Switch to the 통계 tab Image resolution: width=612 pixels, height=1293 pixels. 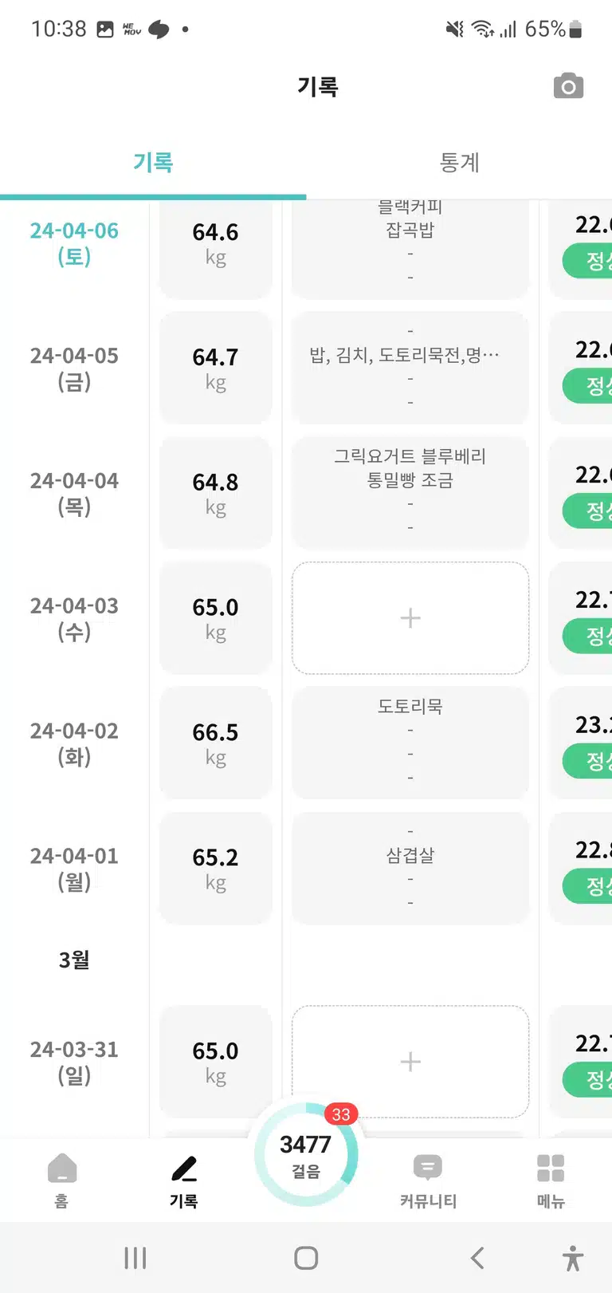(x=459, y=162)
